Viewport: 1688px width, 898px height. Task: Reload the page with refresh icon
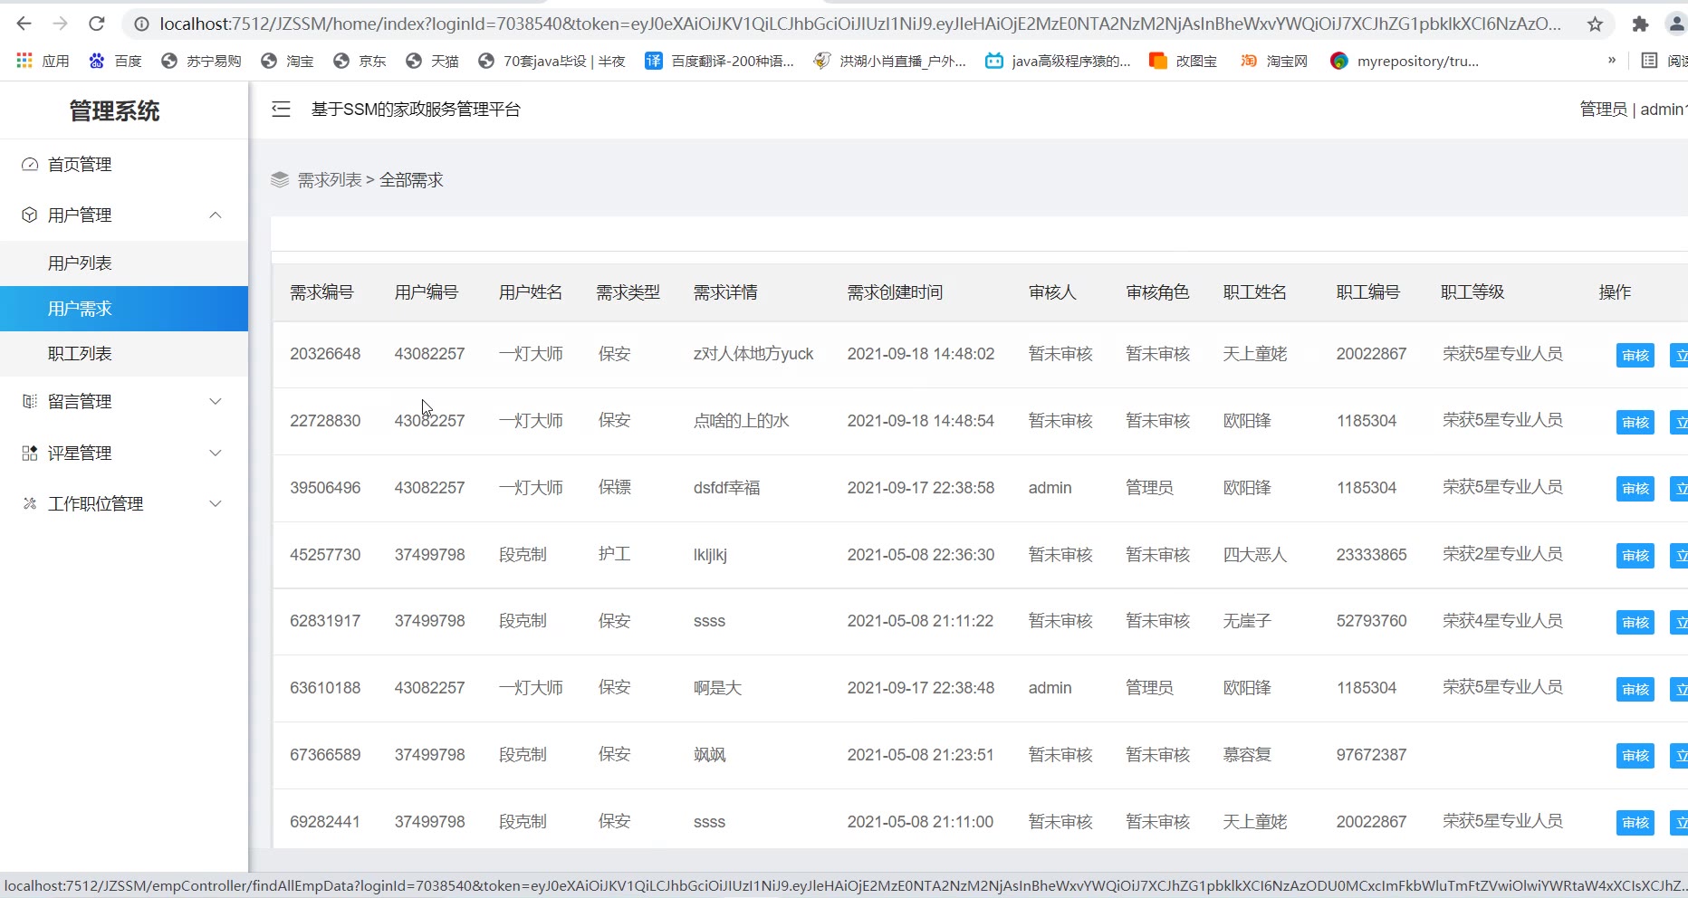[97, 24]
